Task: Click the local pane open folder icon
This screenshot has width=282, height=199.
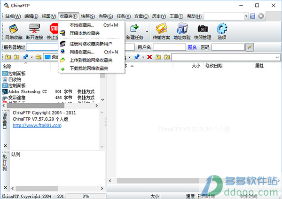Action: (39, 57)
